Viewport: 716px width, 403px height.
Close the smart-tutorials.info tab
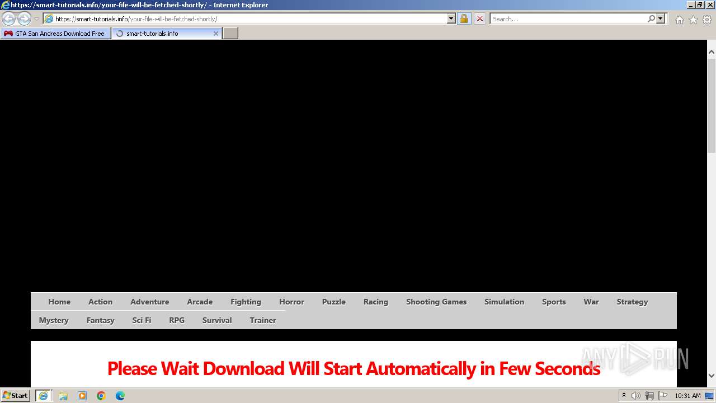[x=216, y=34]
